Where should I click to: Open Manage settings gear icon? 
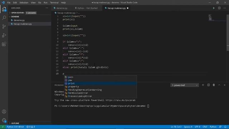coord(4,120)
